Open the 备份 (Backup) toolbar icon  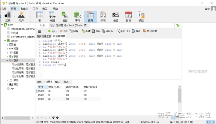(x=116, y=17)
